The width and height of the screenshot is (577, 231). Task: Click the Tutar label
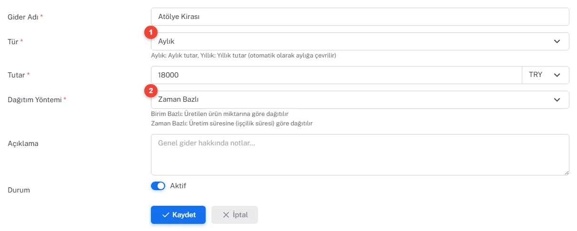tap(17, 75)
